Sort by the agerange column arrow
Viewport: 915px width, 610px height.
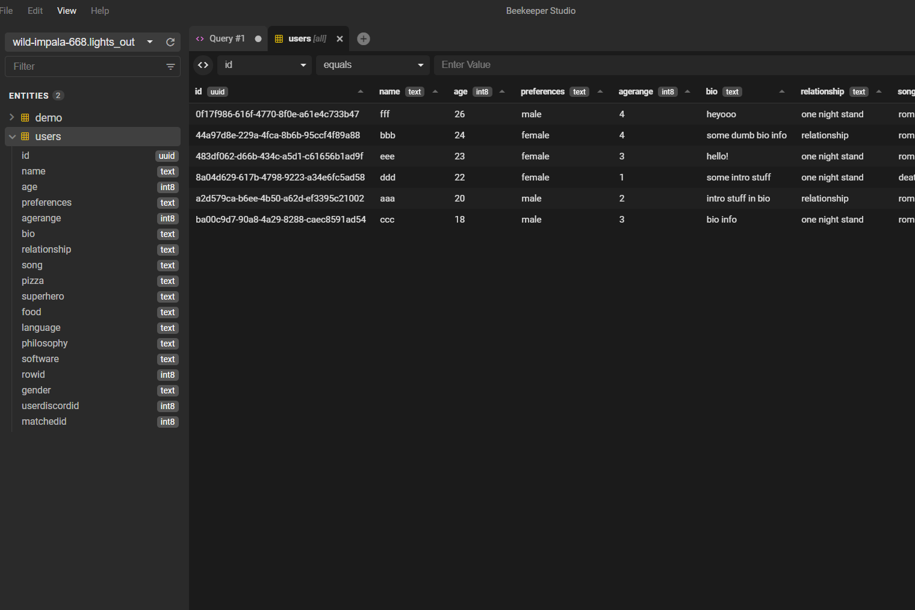(x=687, y=91)
